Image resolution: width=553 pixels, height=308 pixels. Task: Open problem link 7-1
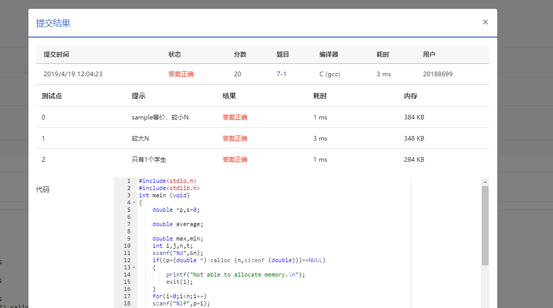(281, 74)
